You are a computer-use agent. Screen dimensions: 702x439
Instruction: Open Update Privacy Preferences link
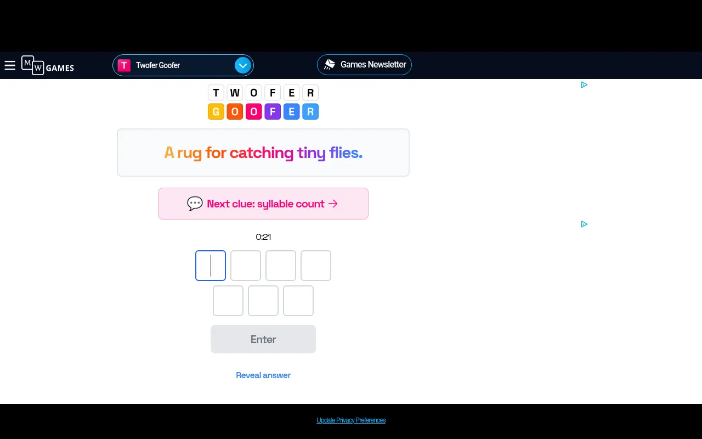click(x=351, y=420)
